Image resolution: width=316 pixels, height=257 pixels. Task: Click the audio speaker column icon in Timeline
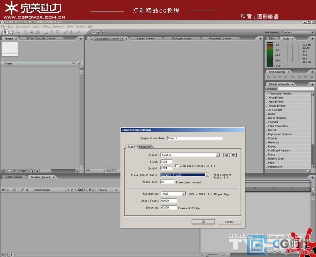(7, 190)
